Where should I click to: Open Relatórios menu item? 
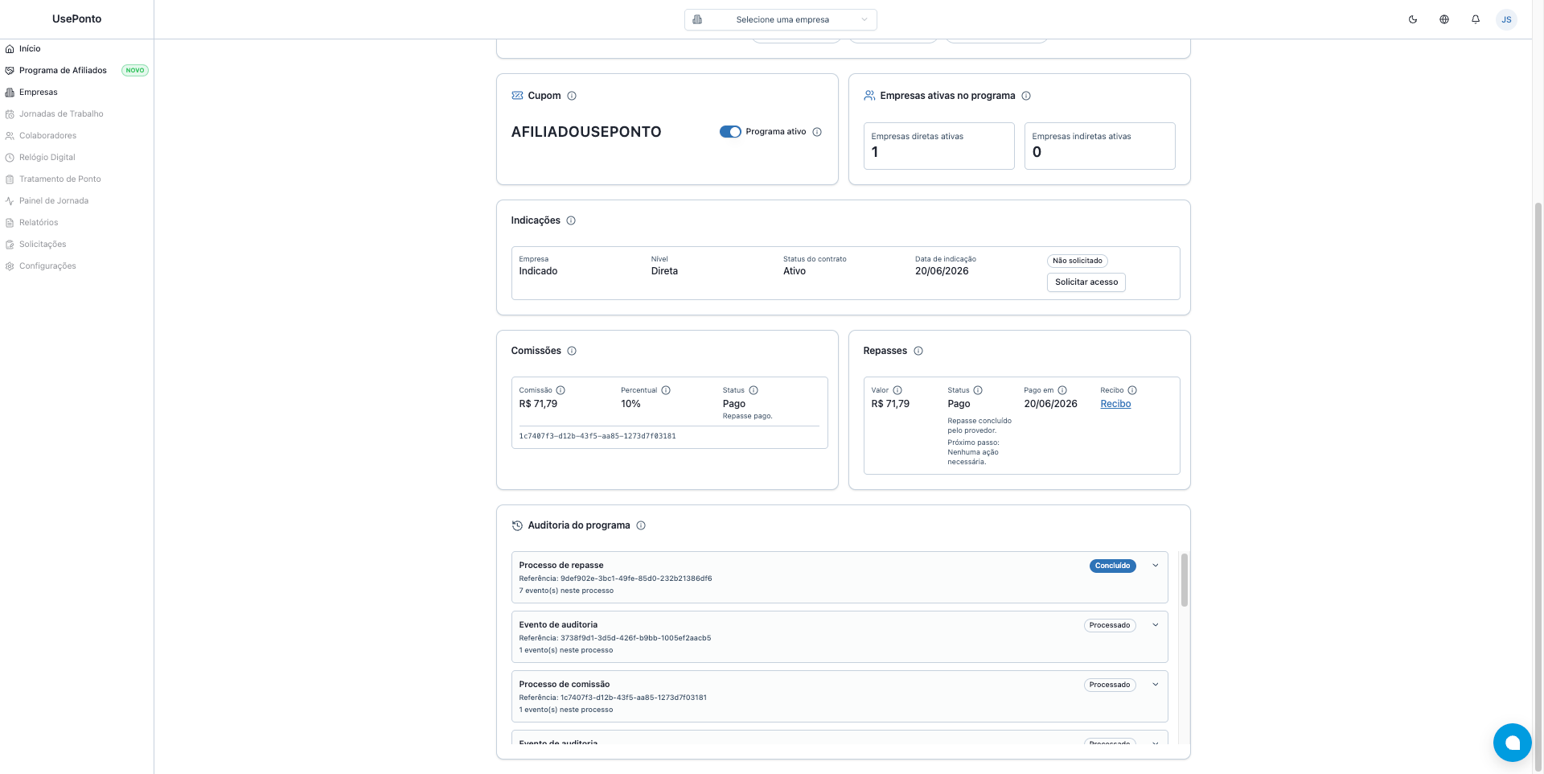point(39,223)
